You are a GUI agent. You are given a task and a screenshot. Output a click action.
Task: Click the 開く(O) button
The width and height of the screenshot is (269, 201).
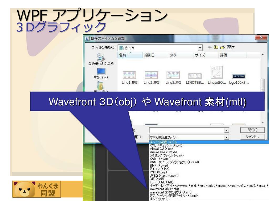[x=252, y=130]
